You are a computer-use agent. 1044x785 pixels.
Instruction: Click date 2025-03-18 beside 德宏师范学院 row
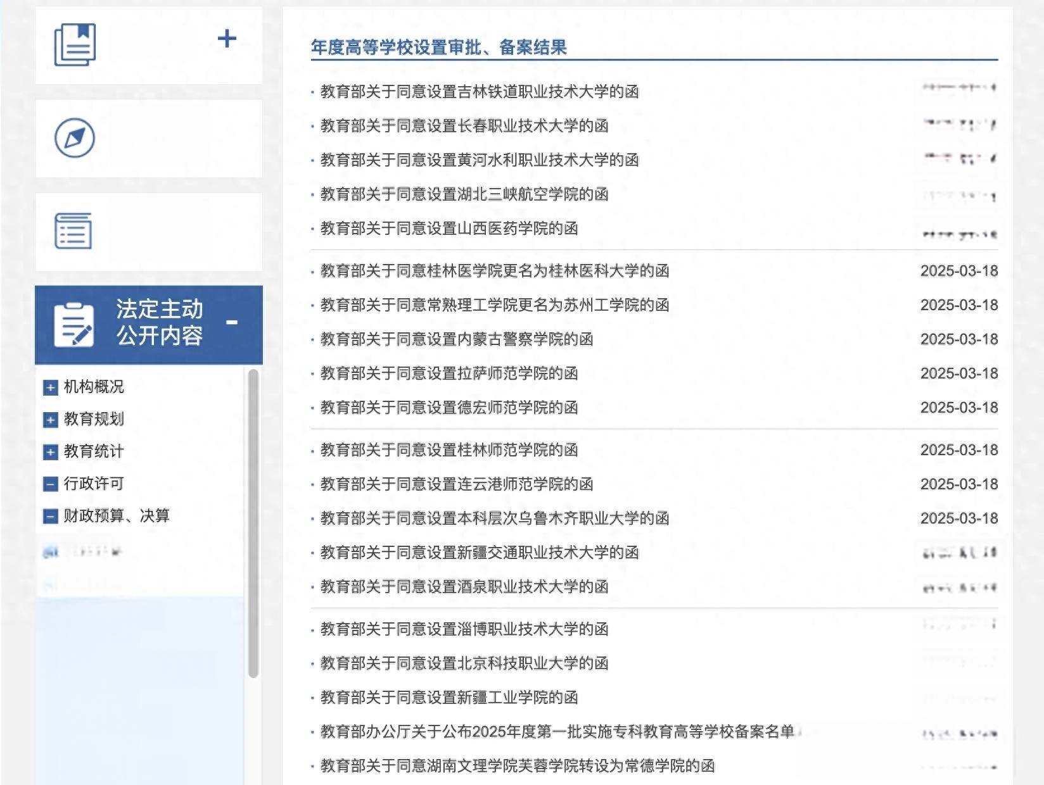tap(959, 408)
